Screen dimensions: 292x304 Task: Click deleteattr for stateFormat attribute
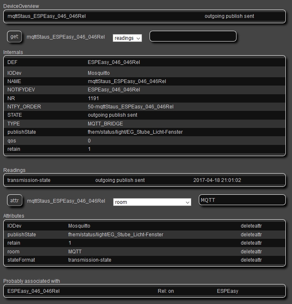[251, 260]
